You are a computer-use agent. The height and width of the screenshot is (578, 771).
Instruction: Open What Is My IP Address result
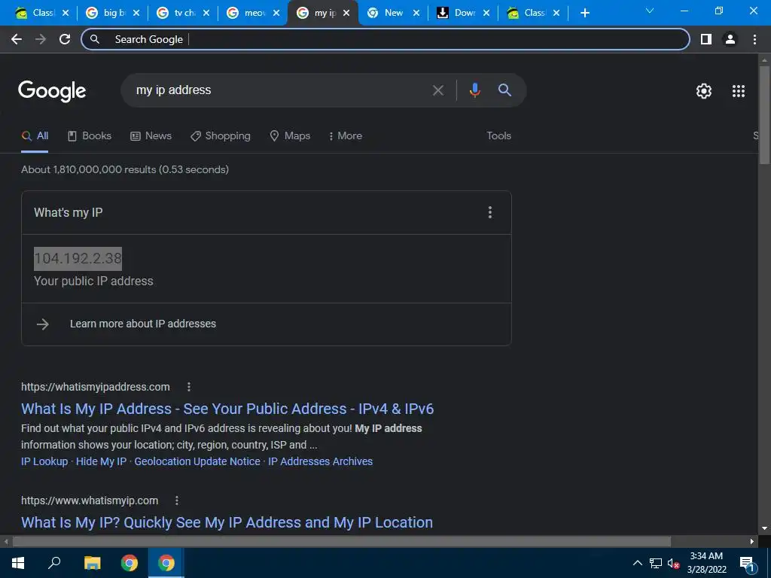[x=227, y=409]
